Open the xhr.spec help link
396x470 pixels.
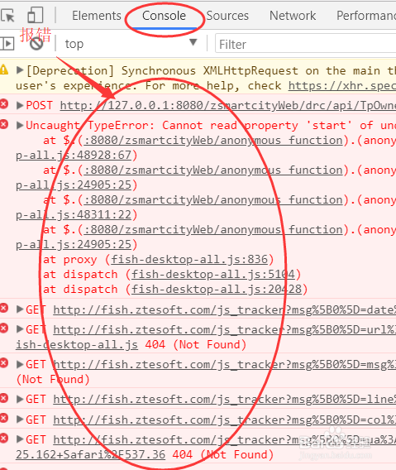point(342,86)
